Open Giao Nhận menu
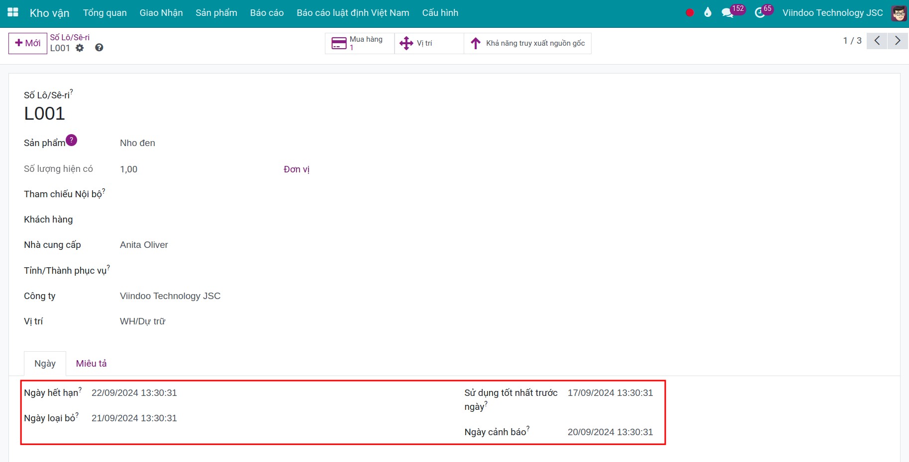The height and width of the screenshot is (462, 909). (161, 13)
